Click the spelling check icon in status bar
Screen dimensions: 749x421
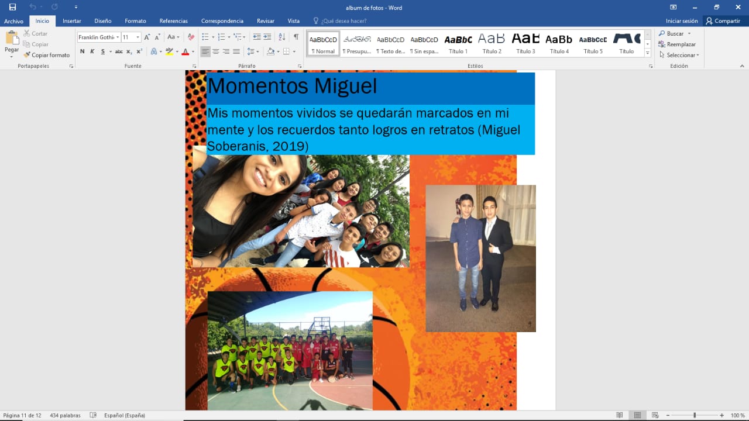(x=93, y=415)
